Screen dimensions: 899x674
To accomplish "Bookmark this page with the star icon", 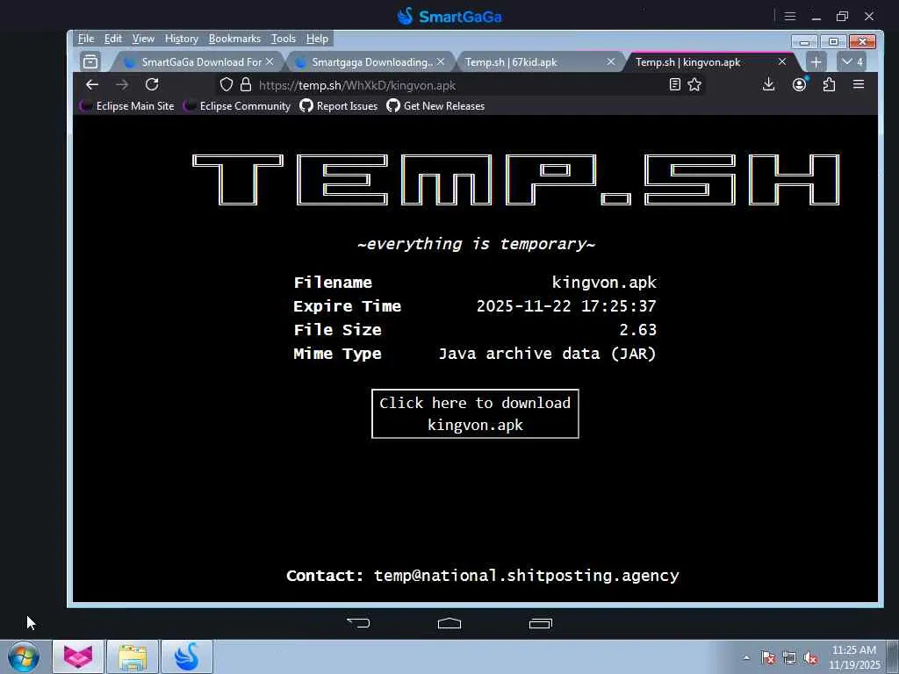I will tap(694, 85).
